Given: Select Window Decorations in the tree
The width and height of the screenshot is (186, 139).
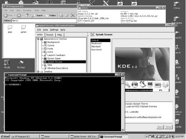Looking at the screenshot, I should (58, 68).
